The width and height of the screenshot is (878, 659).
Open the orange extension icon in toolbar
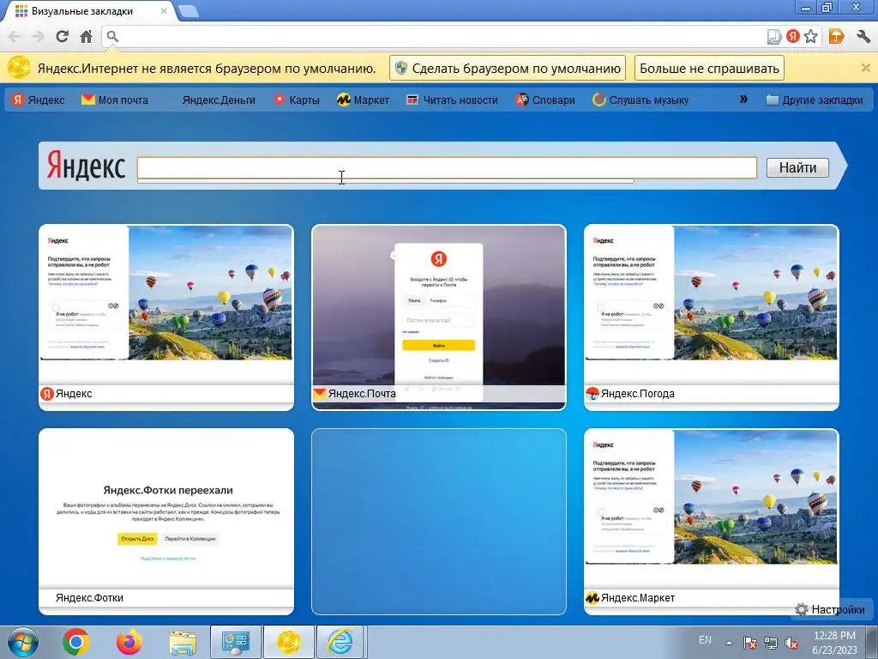(x=836, y=36)
